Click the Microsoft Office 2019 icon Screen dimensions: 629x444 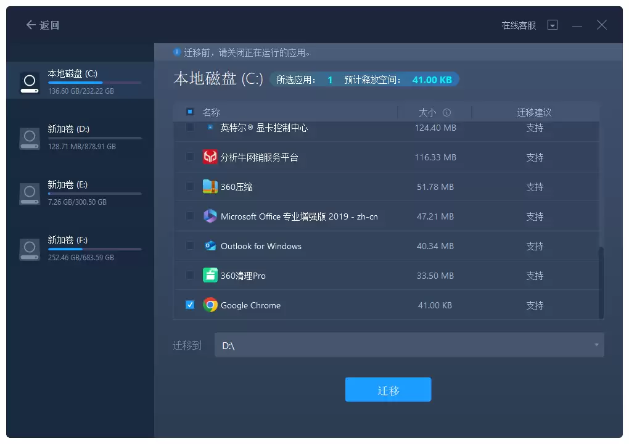click(210, 216)
